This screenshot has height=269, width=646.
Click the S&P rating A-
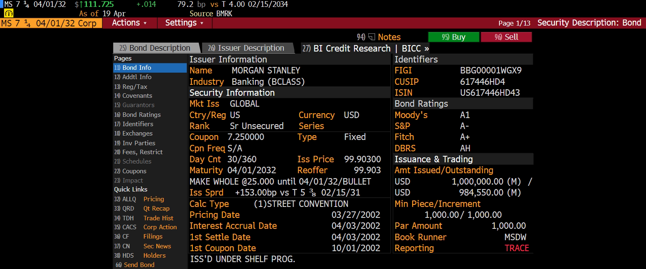point(465,126)
